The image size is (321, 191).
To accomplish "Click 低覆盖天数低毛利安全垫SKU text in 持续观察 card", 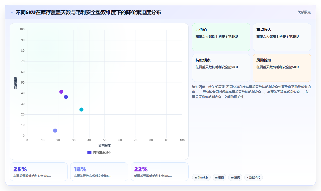I will tap(217, 67).
